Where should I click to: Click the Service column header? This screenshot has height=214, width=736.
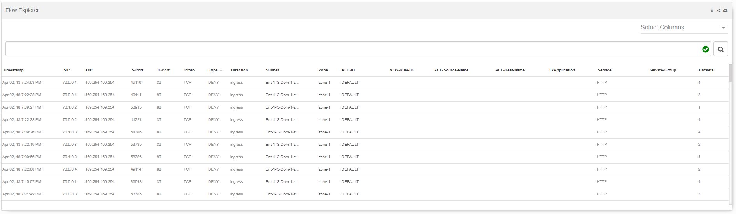pyautogui.click(x=605, y=70)
